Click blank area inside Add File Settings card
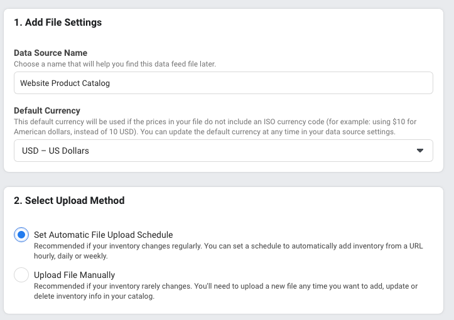The height and width of the screenshot is (320, 454). click(x=283, y=31)
